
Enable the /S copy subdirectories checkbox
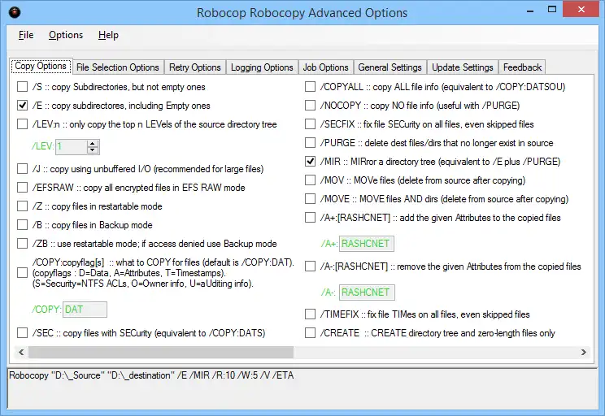pos(23,87)
